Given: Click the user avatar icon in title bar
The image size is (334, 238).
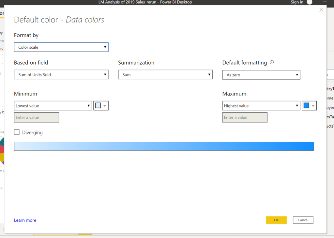Looking at the screenshot, I should (x=310, y=2).
